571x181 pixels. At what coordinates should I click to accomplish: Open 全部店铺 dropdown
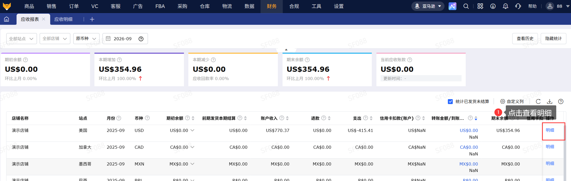click(55, 39)
